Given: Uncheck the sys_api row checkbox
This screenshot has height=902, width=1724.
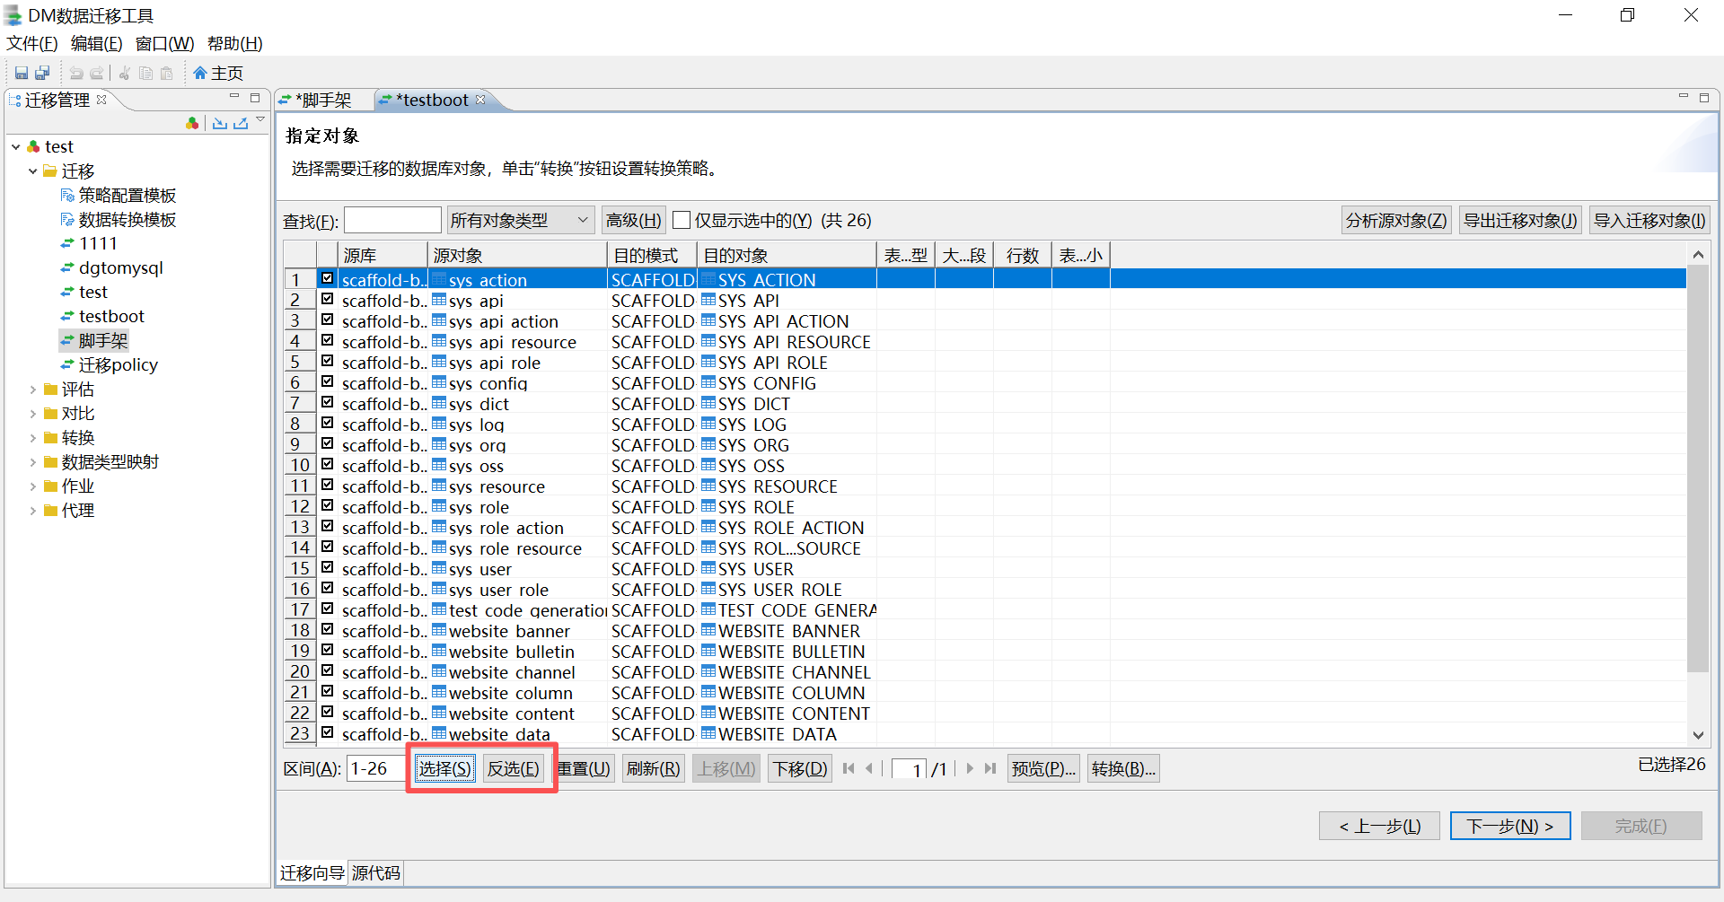Looking at the screenshot, I should click(328, 299).
